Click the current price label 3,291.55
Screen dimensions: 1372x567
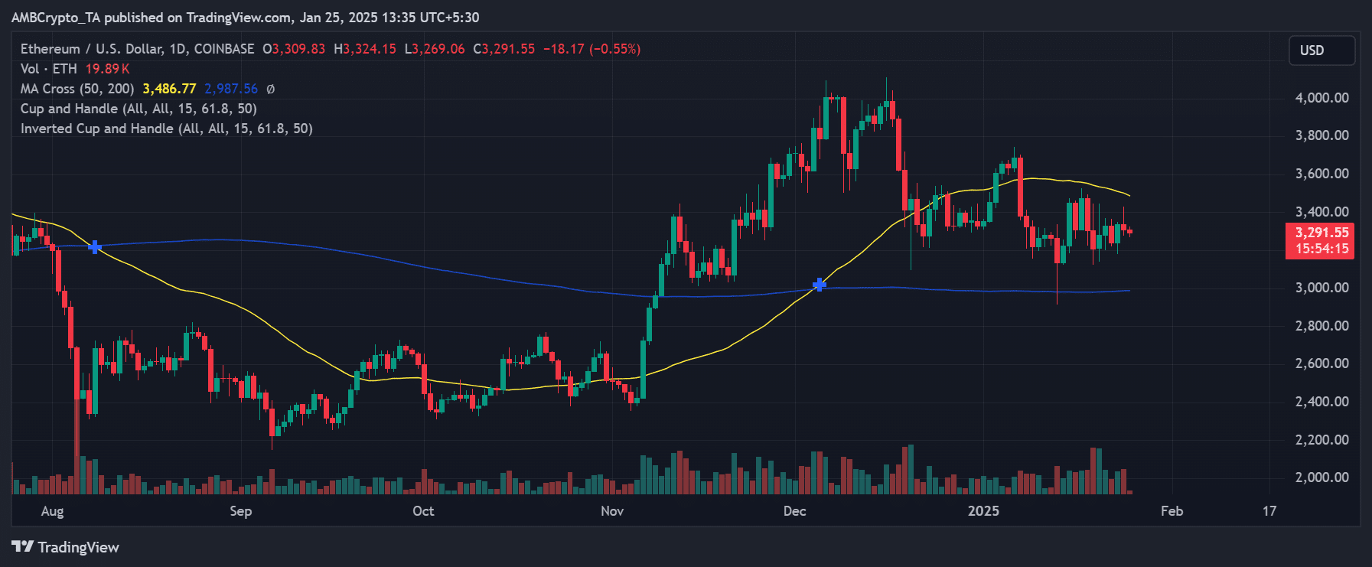tap(1320, 233)
